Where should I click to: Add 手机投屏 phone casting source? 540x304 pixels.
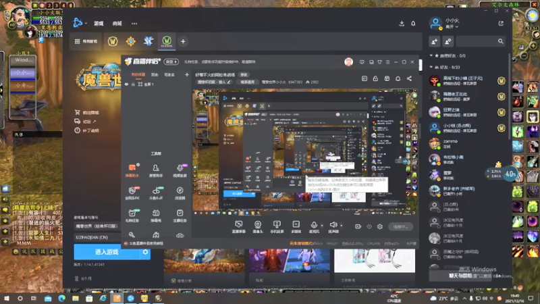coord(277,227)
